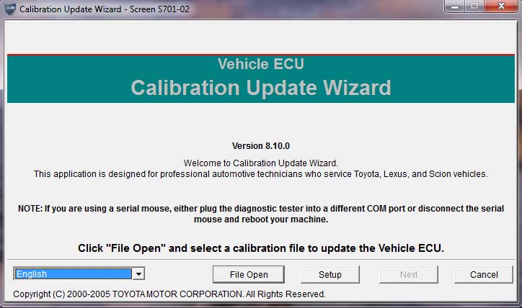Image resolution: width=522 pixels, height=308 pixels.
Task: Click the grayed-out maximize window button
Action: click(x=474, y=6)
